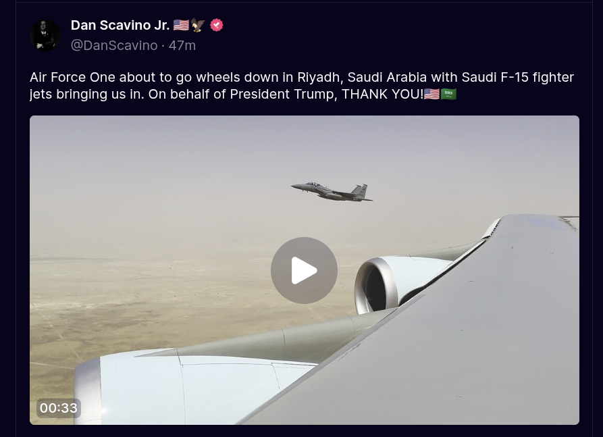The width and height of the screenshot is (603, 437).
Task: Click the F-15 fighter jet in the video
Action: pos(332,192)
